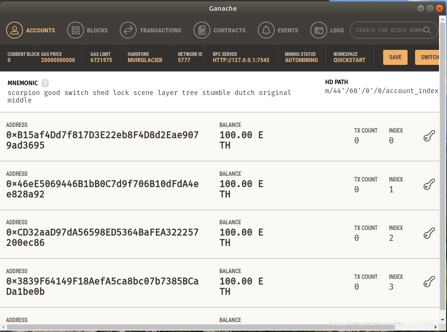
Task: Open the Blocks grid icon
Action: coord(76,30)
